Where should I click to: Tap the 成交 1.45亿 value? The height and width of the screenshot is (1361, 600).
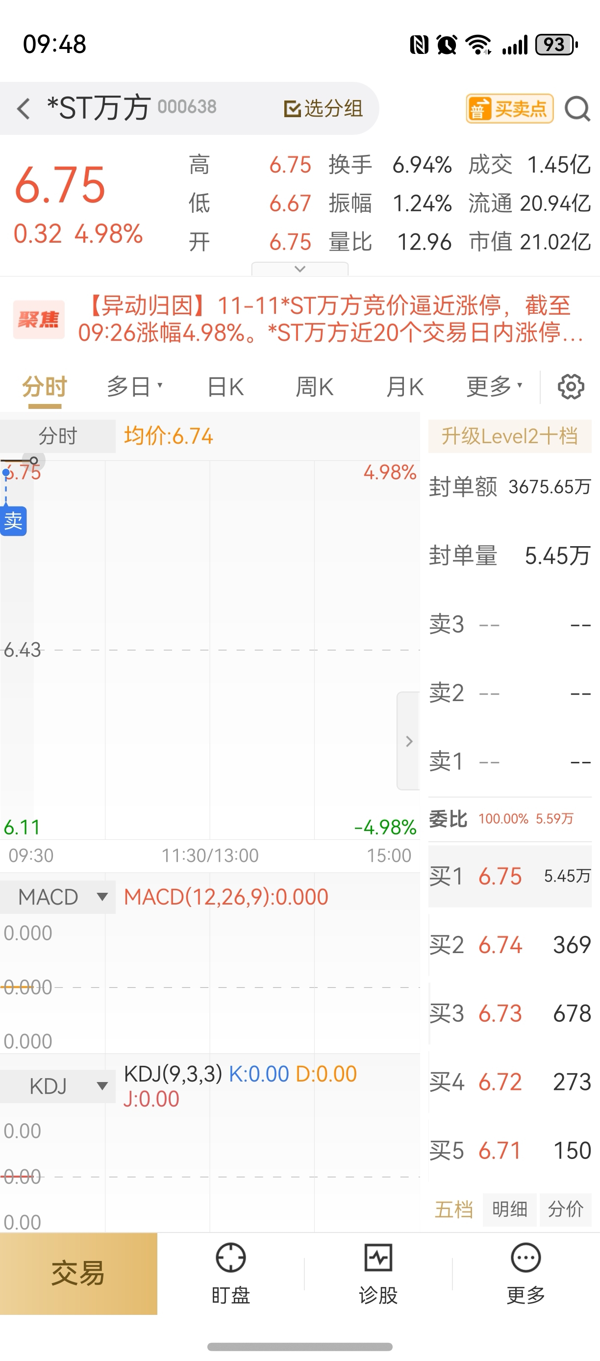[559, 165]
